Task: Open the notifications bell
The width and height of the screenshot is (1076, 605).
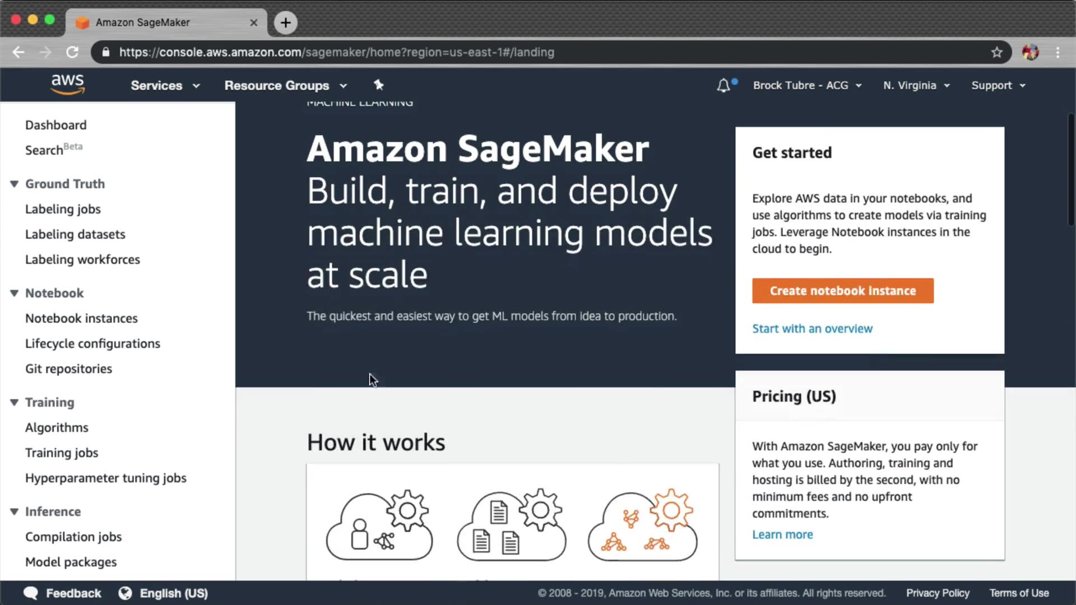Action: click(723, 86)
